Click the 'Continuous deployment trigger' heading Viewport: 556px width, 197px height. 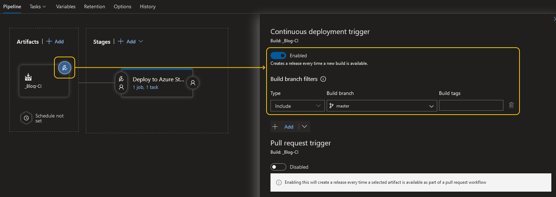320,32
